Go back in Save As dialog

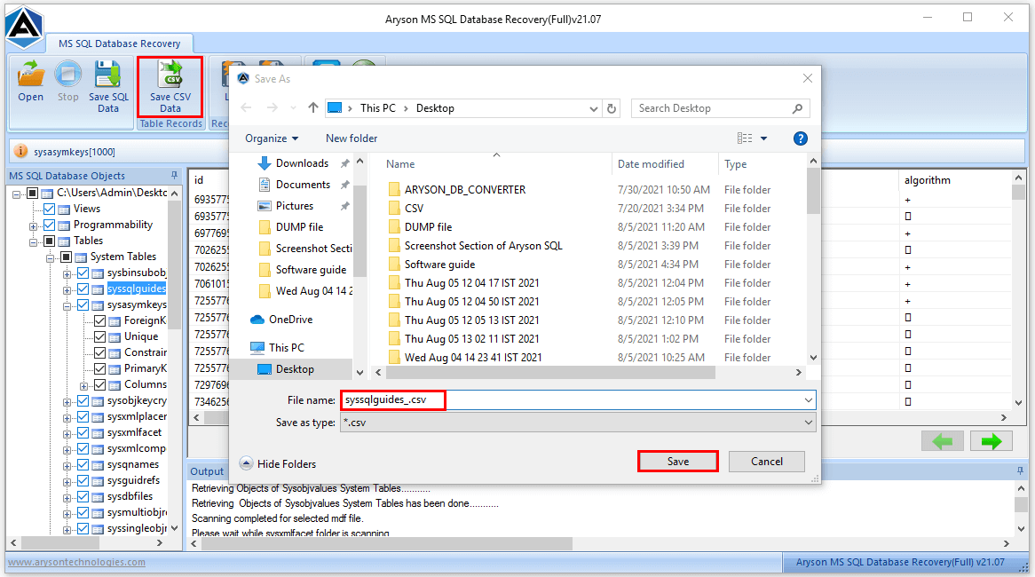pyautogui.click(x=246, y=107)
